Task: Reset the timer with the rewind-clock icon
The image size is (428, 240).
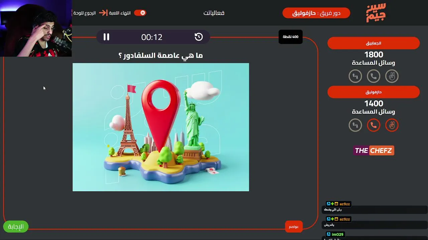Action: [x=199, y=37]
